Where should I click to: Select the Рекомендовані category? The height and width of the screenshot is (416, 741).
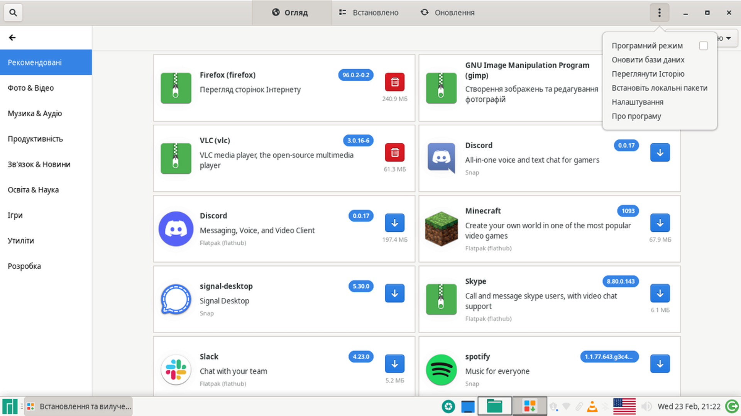pos(46,62)
